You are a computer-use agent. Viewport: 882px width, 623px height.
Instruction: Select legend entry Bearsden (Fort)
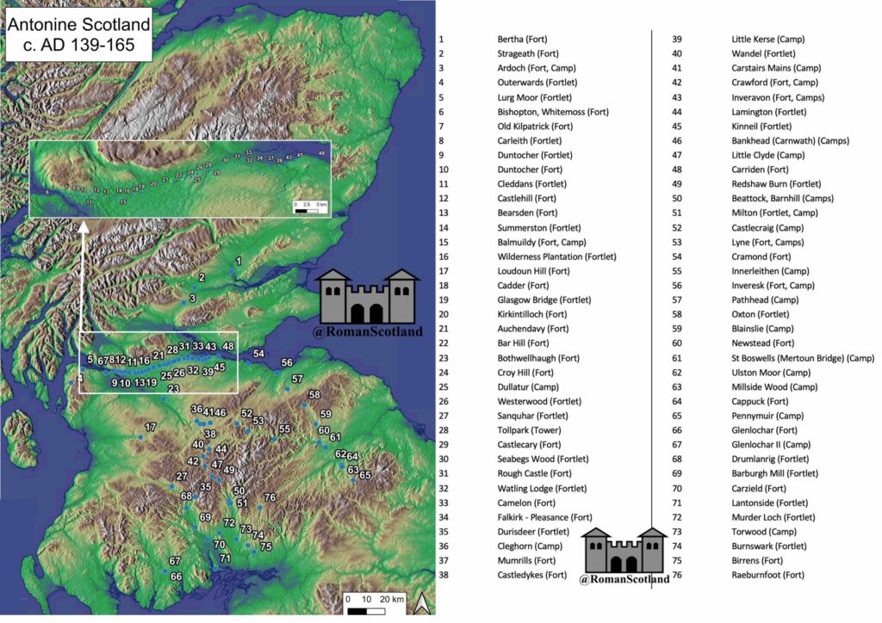[527, 213]
